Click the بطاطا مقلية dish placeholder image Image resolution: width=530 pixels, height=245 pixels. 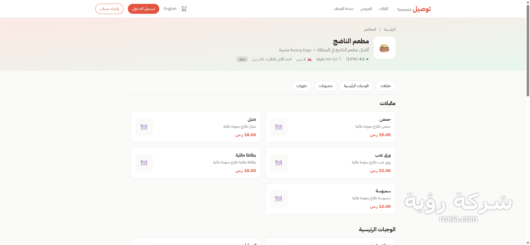pyautogui.click(x=144, y=163)
